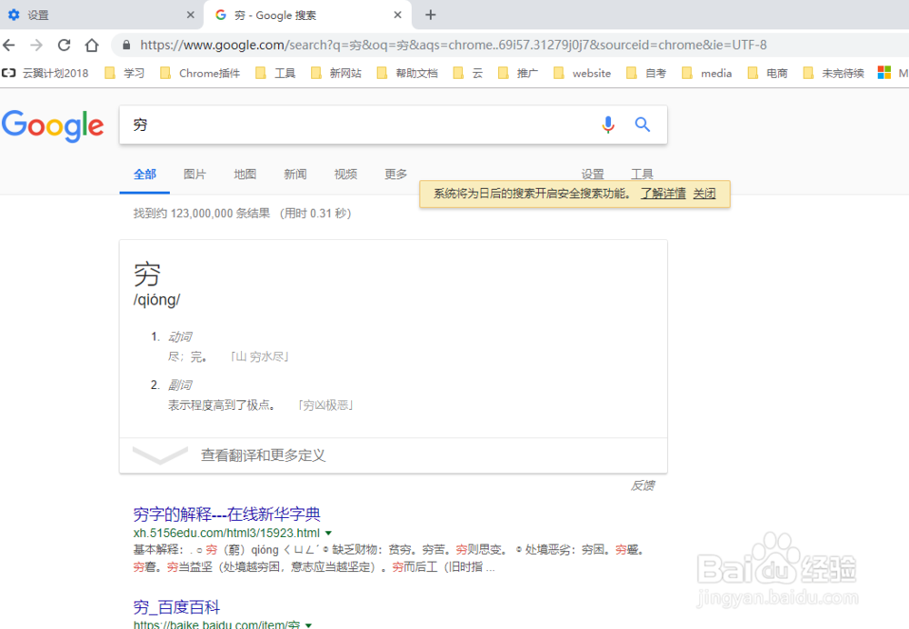
Task: Expand 查看翻译和更多定义 below the dictionary card
Action: [263, 455]
